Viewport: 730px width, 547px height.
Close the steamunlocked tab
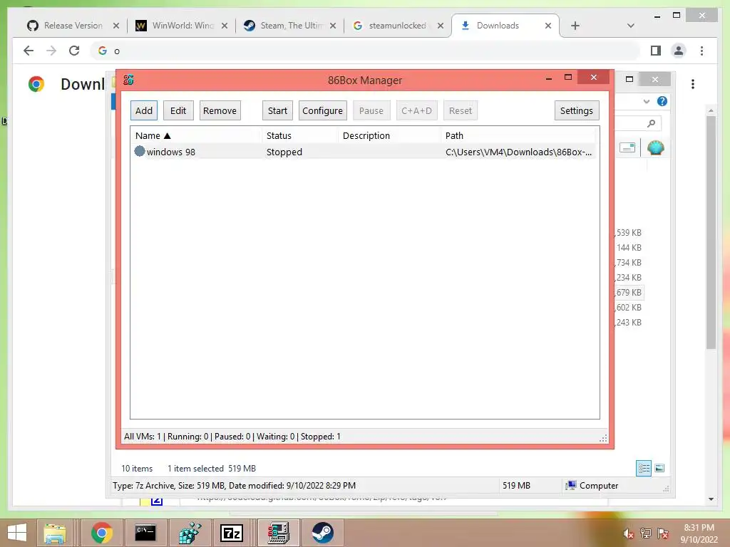[441, 26]
